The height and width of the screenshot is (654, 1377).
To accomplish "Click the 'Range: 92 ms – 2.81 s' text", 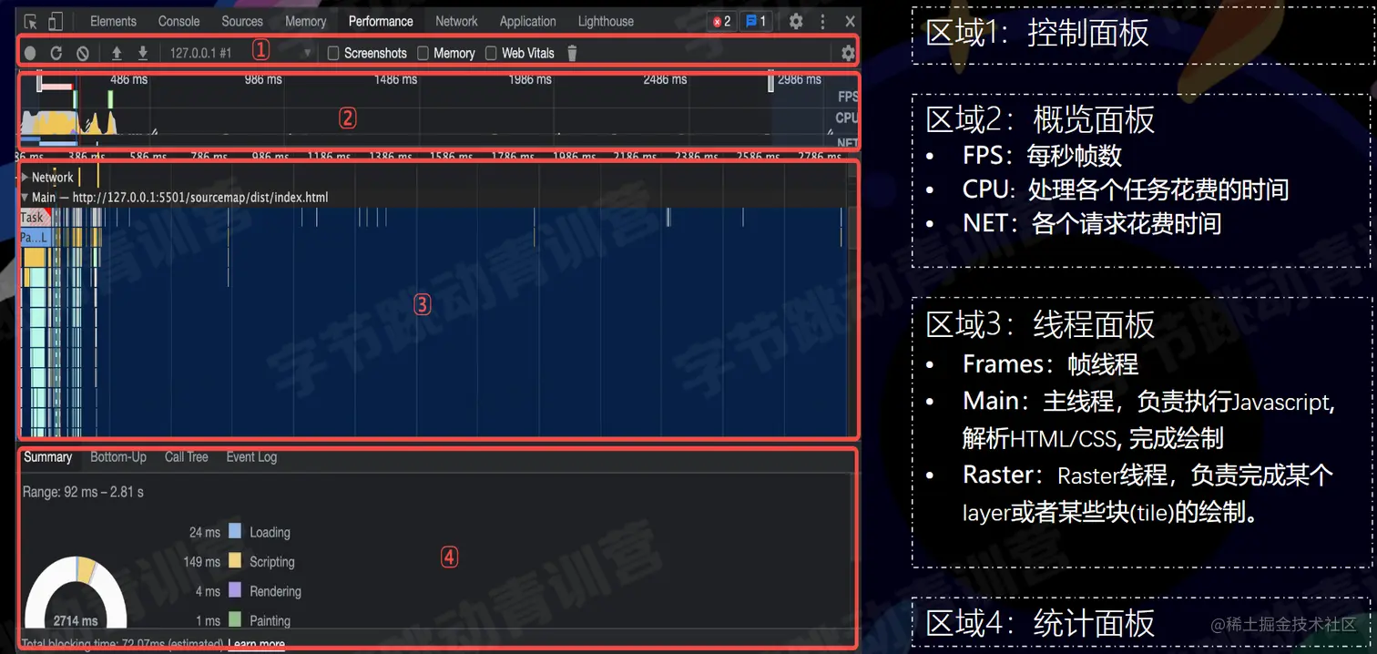I will point(83,492).
